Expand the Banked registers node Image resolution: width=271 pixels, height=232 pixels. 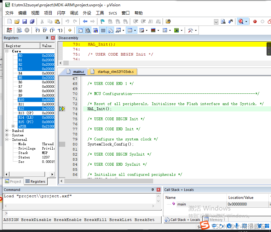[x=7, y=131]
